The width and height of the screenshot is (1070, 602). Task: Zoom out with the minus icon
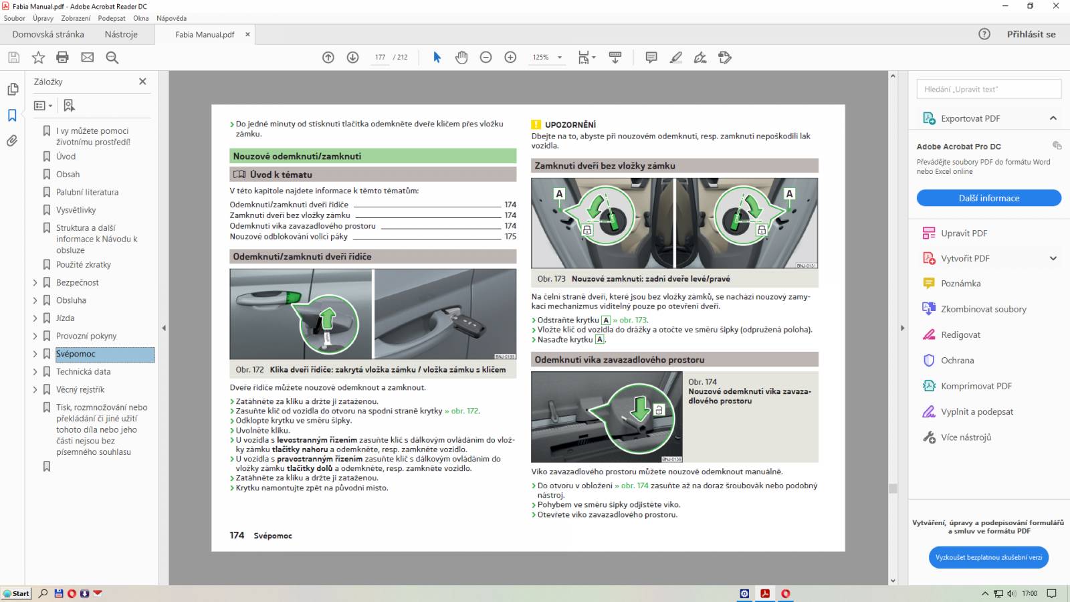tap(486, 58)
